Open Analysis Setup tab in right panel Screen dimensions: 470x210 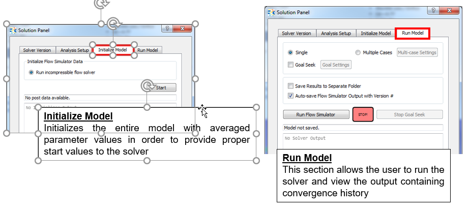[336, 34]
